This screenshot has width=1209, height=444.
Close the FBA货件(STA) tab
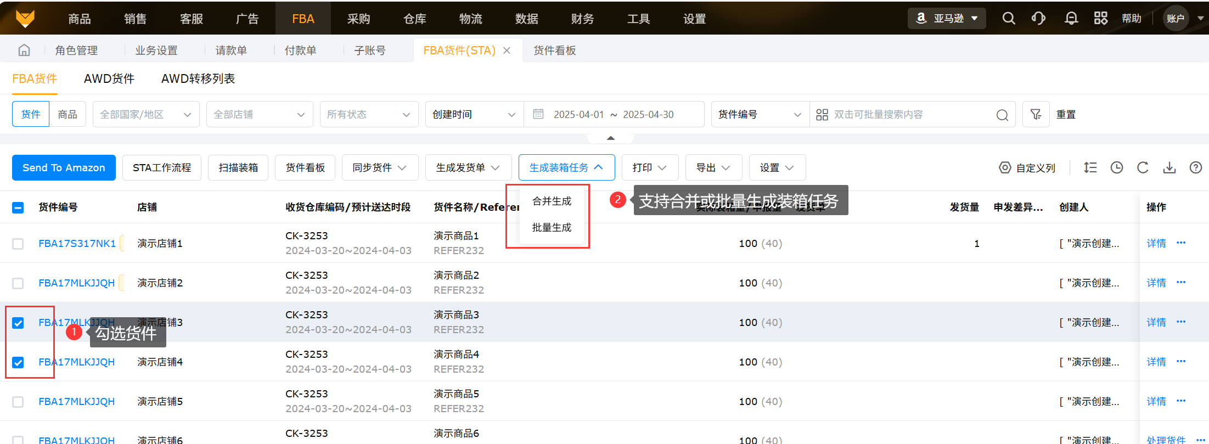(507, 50)
